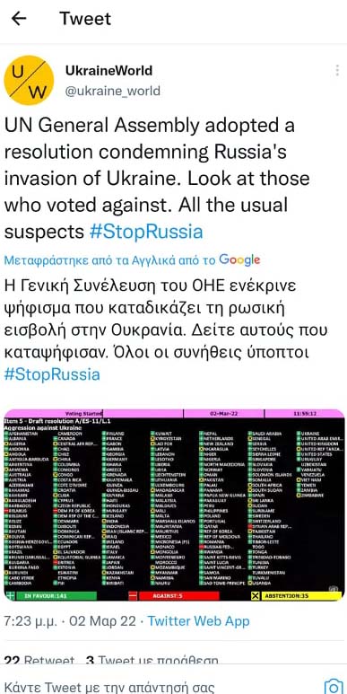This screenshot has width=347, height=694.
Task: Click the Tweet header title
Action: tap(85, 19)
